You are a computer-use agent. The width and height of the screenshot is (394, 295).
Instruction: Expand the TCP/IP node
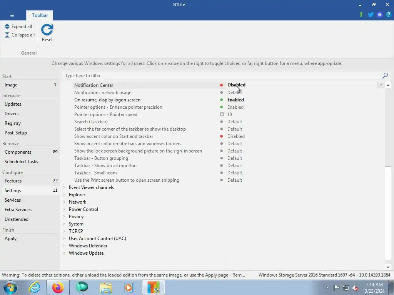point(64,231)
